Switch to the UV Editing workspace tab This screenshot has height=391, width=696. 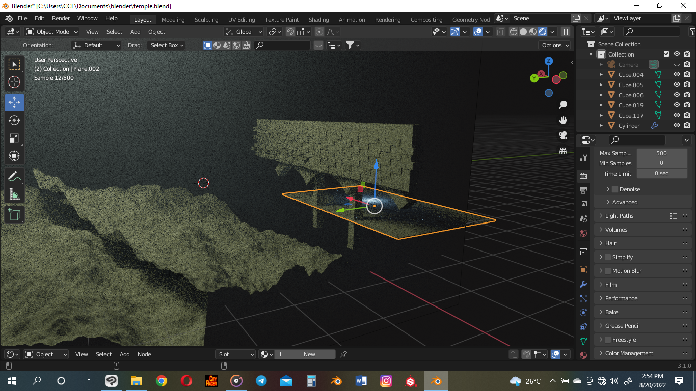pos(242,20)
